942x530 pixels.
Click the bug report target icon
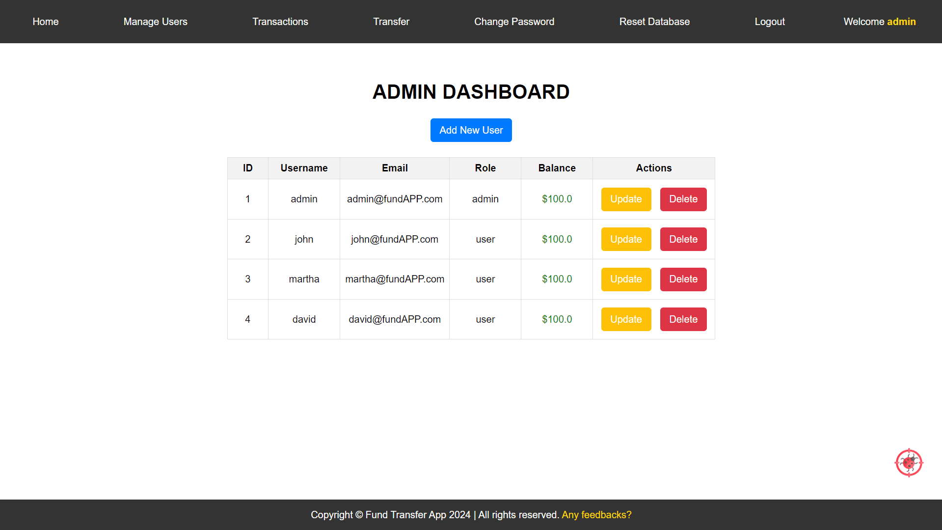pos(909,462)
